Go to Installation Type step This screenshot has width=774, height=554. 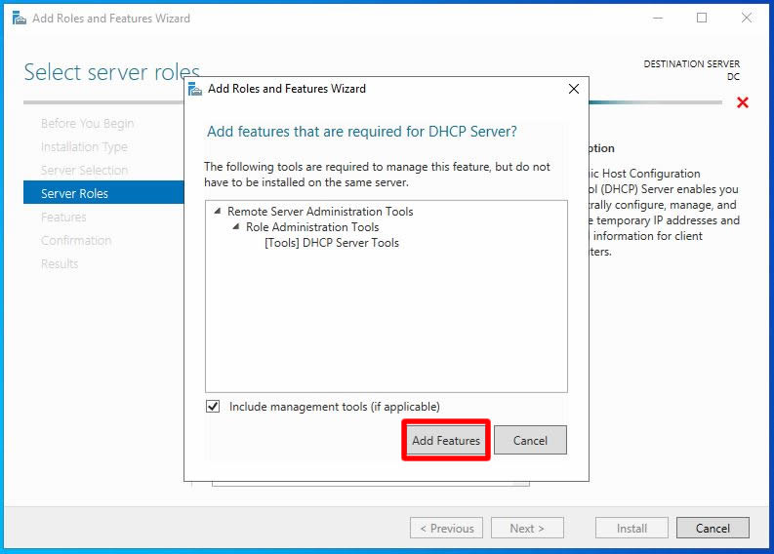coord(84,146)
